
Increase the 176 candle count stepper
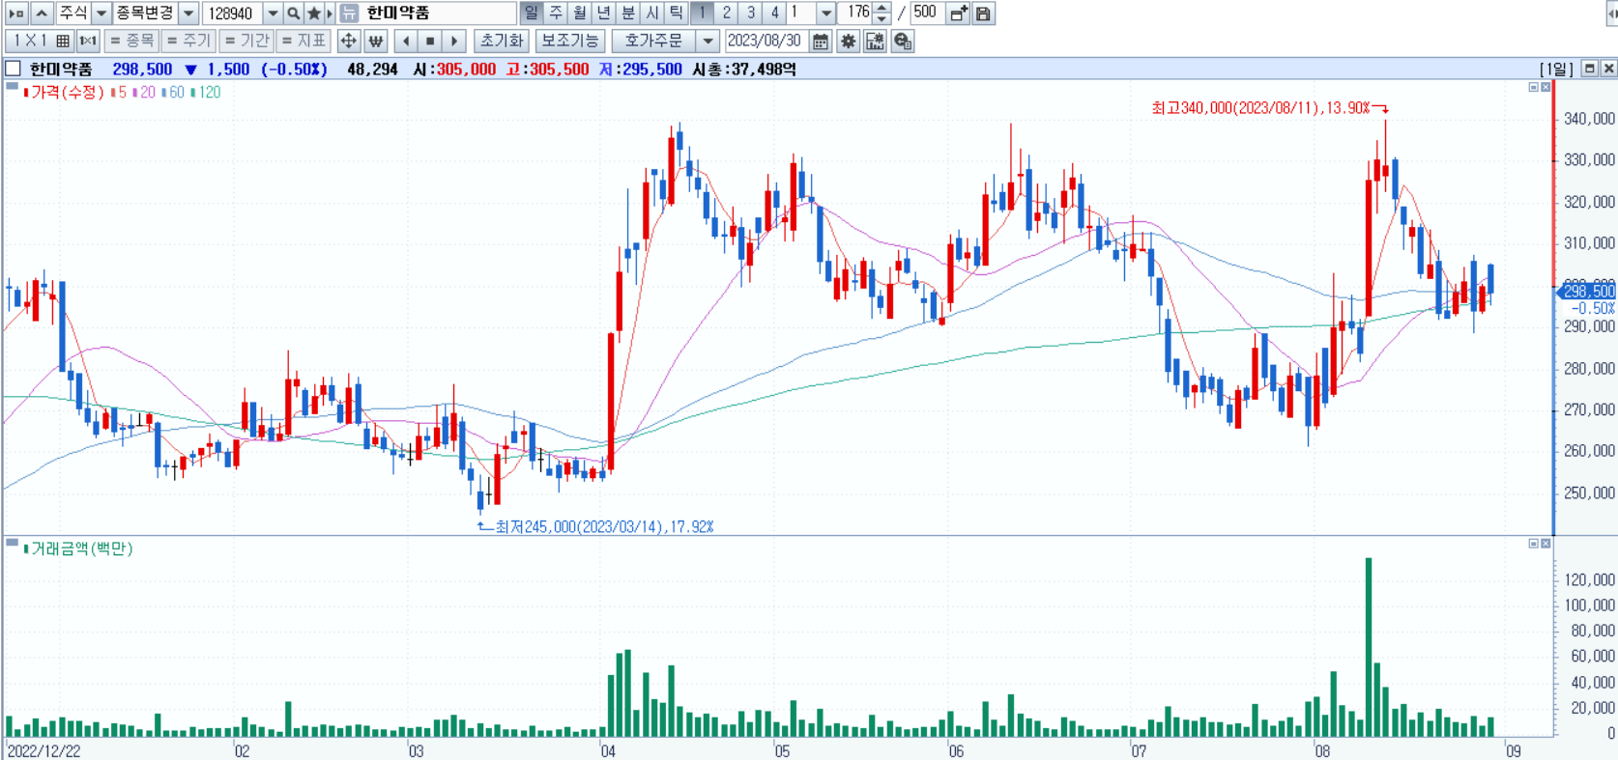click(881, 8)
